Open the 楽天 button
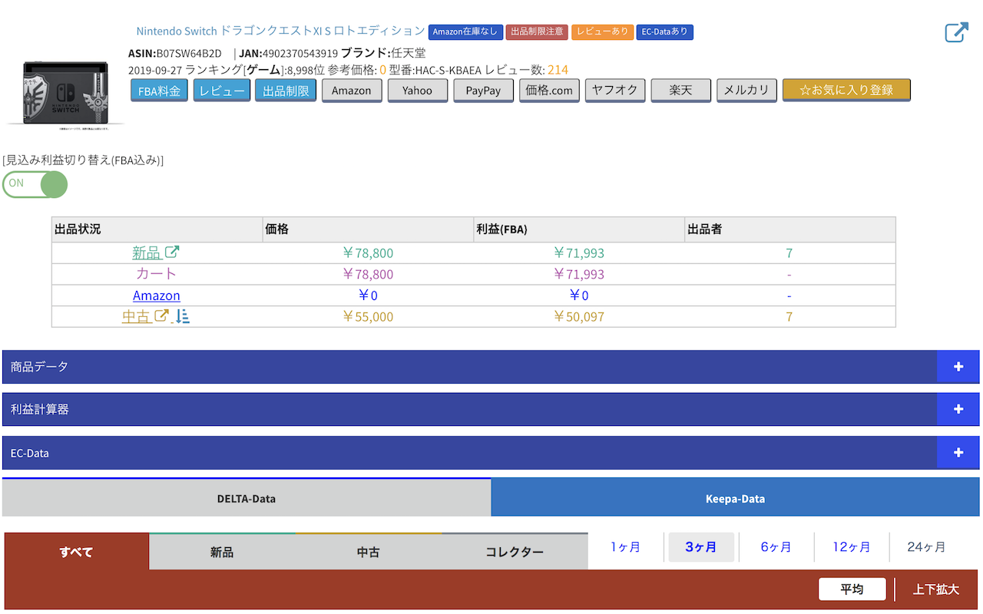Viewport: 983px width, 614px height. (x=680, y=90)
